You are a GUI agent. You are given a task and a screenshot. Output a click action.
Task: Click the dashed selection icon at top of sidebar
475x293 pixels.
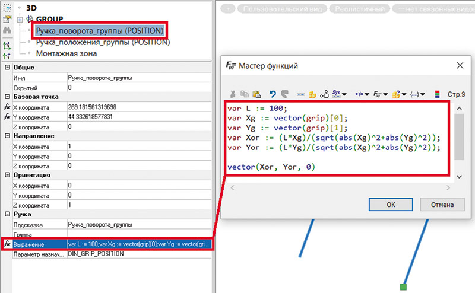pos(7,6)
